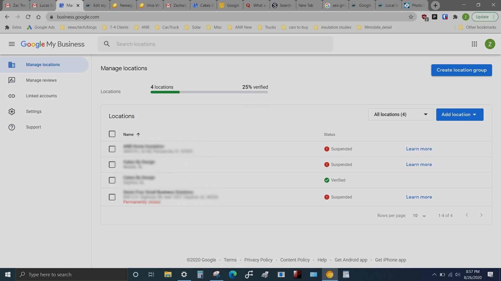The height and width of the screenshot is (281, 501).
Task: Click the search magnifier icon
Action: pos(107,44)
